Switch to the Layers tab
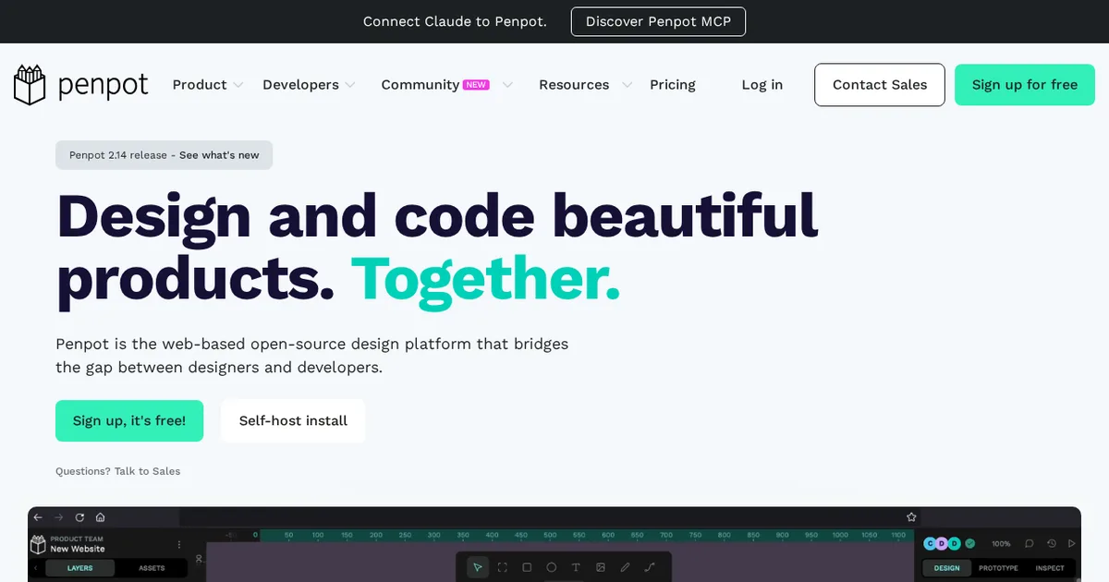 pos(80,568)
